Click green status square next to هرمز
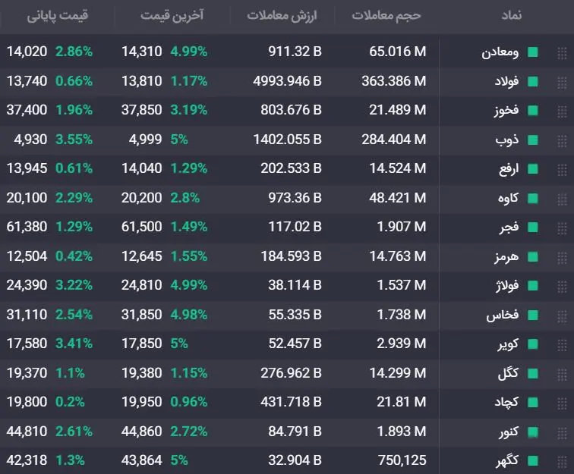Viewport: 574px width, 474px height. pos(533,257)
